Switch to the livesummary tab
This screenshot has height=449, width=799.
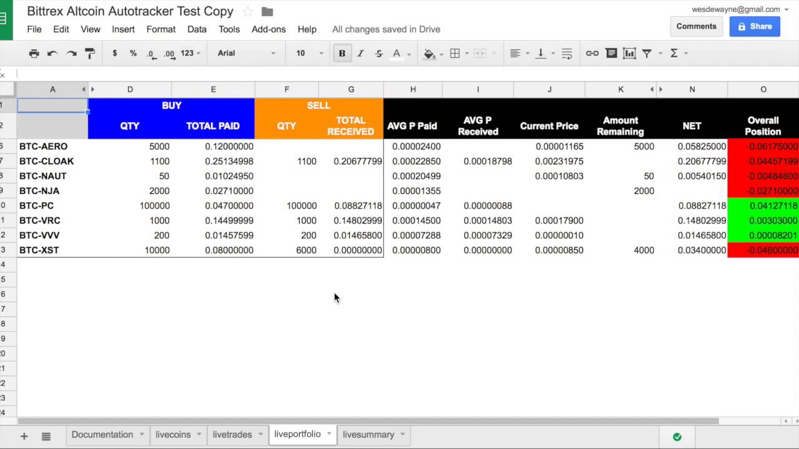[368, 435]
